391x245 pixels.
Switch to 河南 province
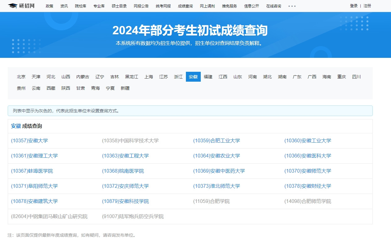click(253, 77)
